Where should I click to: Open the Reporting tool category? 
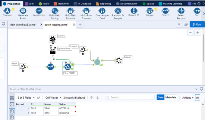point(103,4)
